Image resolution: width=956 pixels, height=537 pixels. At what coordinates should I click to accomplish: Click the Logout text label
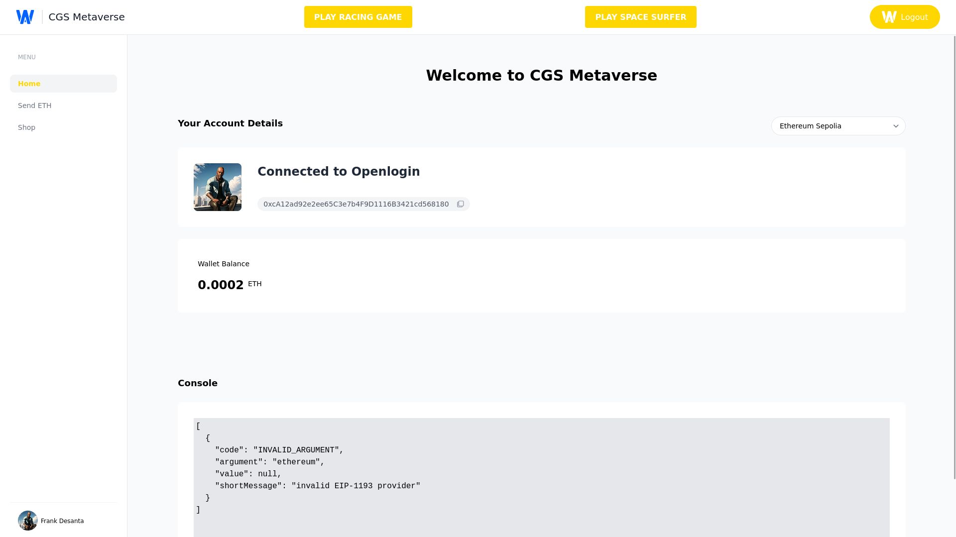click(914, 17)
